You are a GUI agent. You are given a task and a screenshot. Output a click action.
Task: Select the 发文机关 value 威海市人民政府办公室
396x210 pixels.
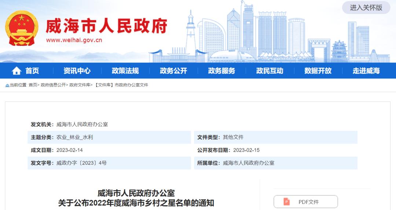tap(82, 124)
